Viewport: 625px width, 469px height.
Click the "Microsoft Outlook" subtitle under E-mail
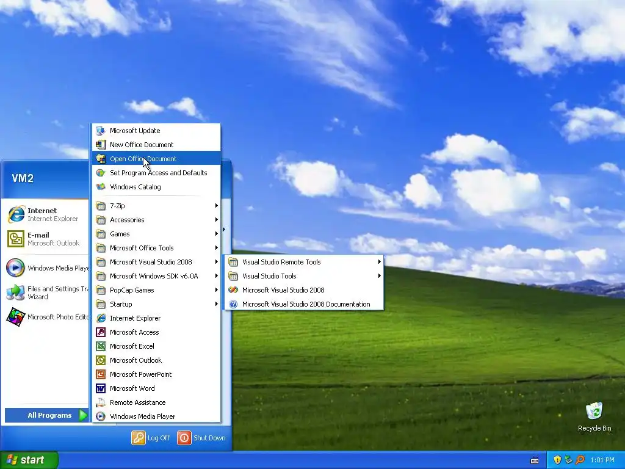pos(54,243)
